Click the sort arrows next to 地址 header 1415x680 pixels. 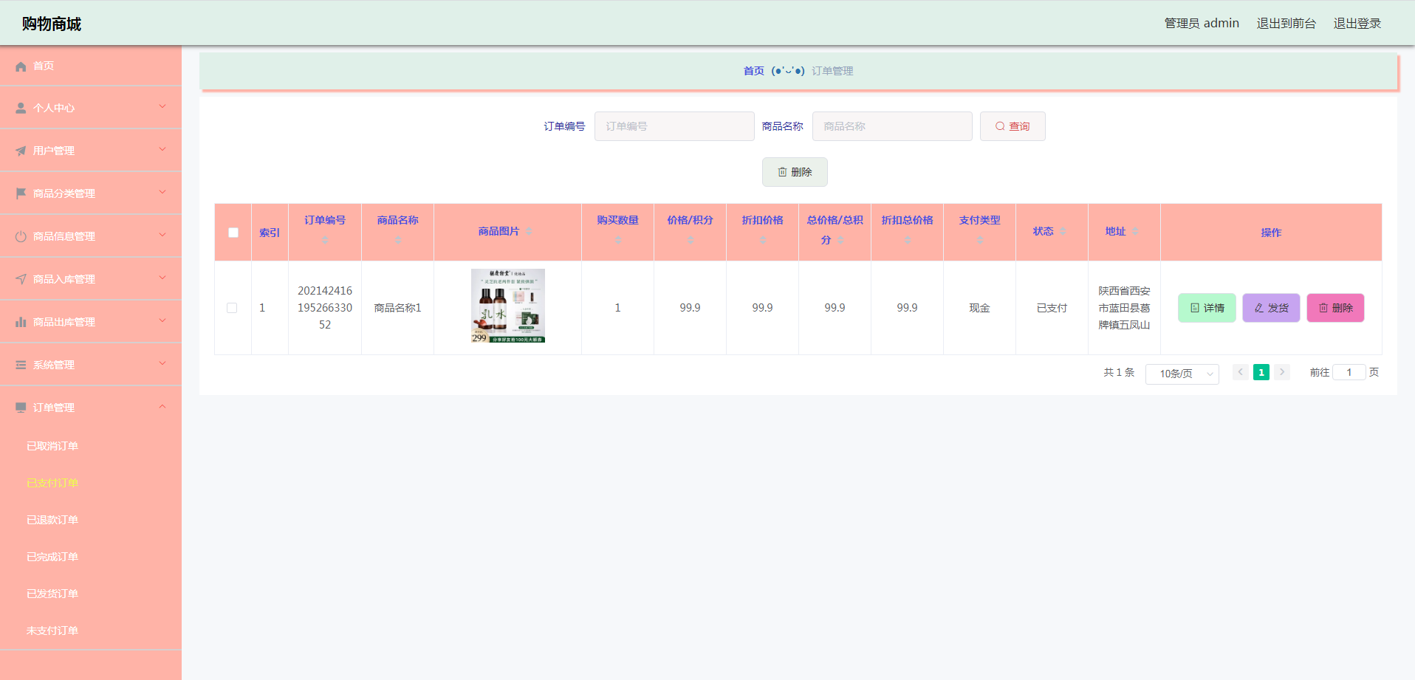tap(1135, 231)
